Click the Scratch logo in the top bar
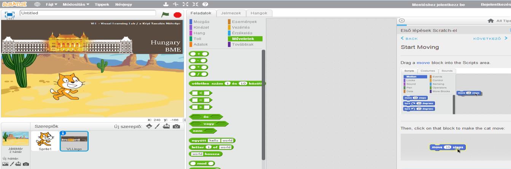Image resolution: width=511 pixels, height=169 pixels. (14, 4)
